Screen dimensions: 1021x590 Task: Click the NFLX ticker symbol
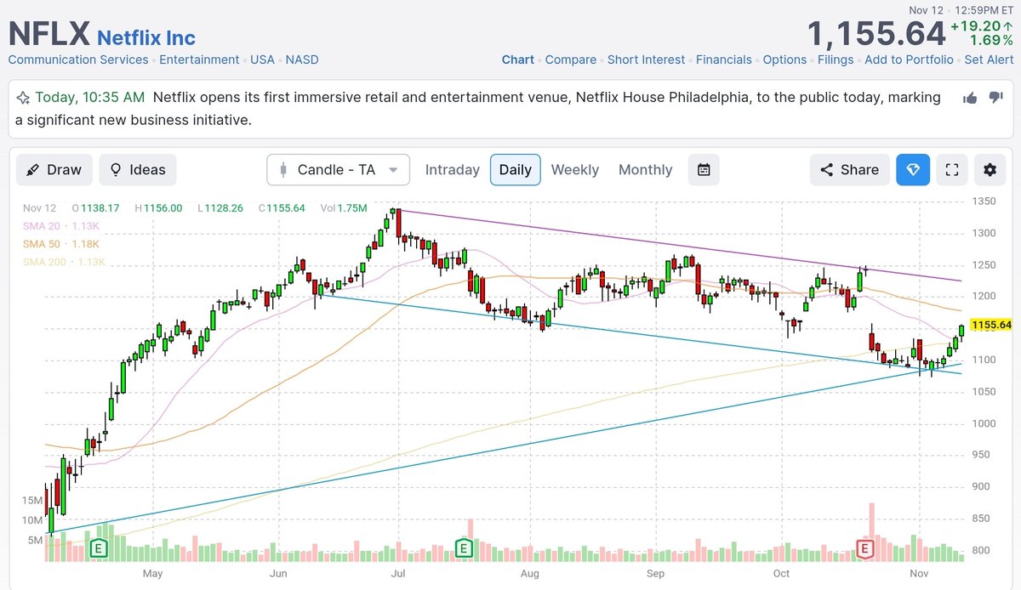pos(49,34)
